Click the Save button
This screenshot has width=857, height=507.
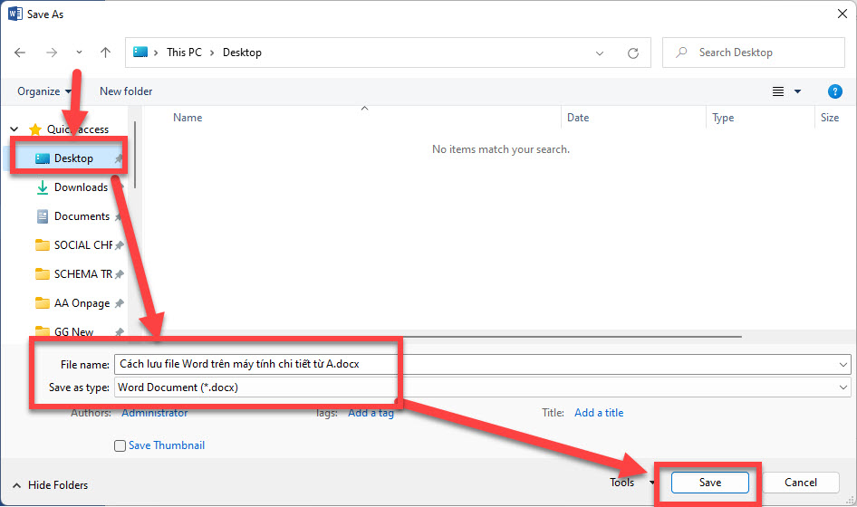(x=710, y=483)
